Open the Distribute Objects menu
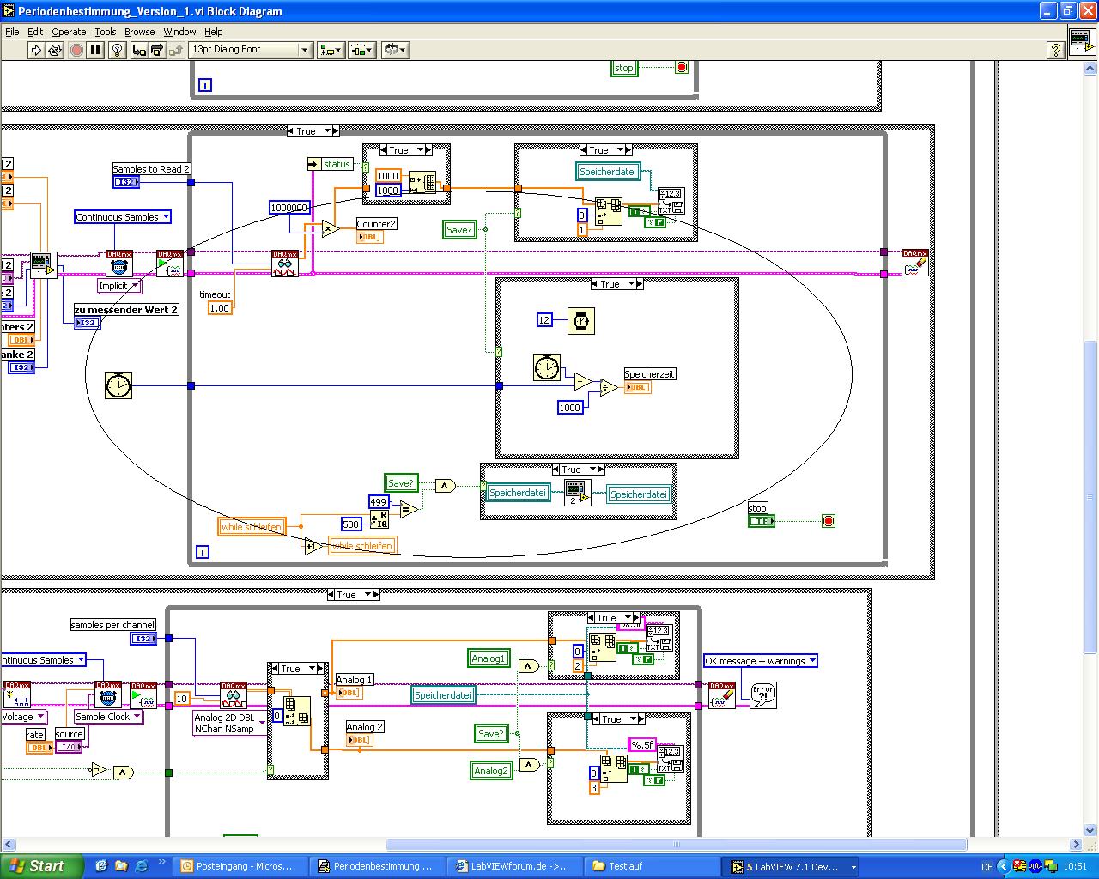Image resolution: width=1099 pixels, height=879 pixels. coord(361,50)
